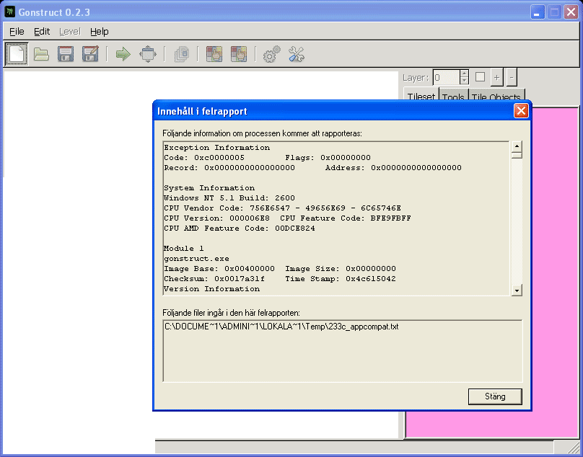Click the wrench and screwdriver tools icon
583x457 pixels.
pyautogui.click(x=297, y=54)
